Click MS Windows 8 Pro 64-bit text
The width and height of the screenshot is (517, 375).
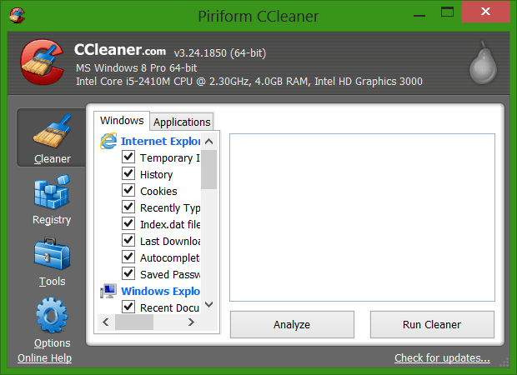tap(136, 68)
